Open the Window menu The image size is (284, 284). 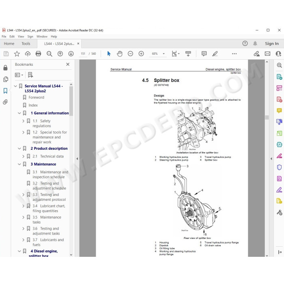[42, 37]
